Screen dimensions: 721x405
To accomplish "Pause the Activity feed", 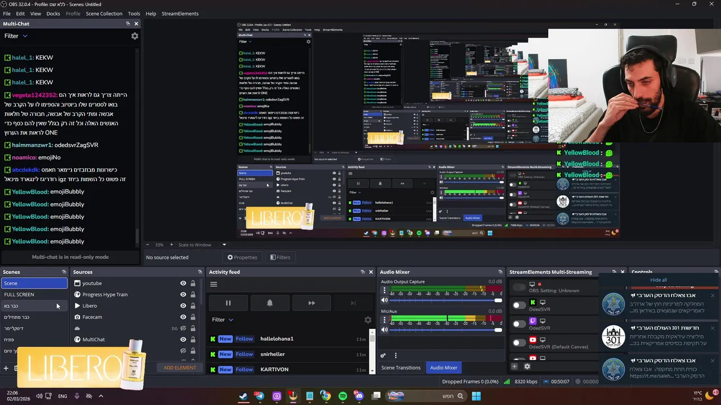I will (228, 303).
